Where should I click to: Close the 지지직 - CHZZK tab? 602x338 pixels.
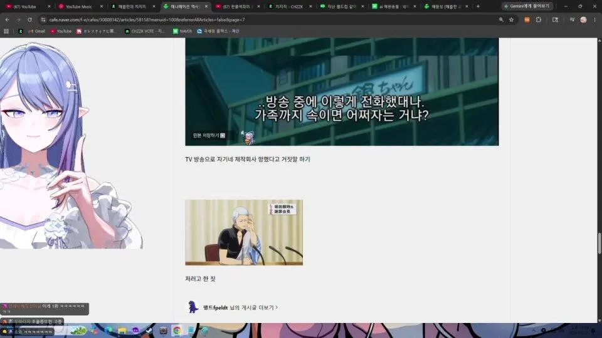pos(310,6)
